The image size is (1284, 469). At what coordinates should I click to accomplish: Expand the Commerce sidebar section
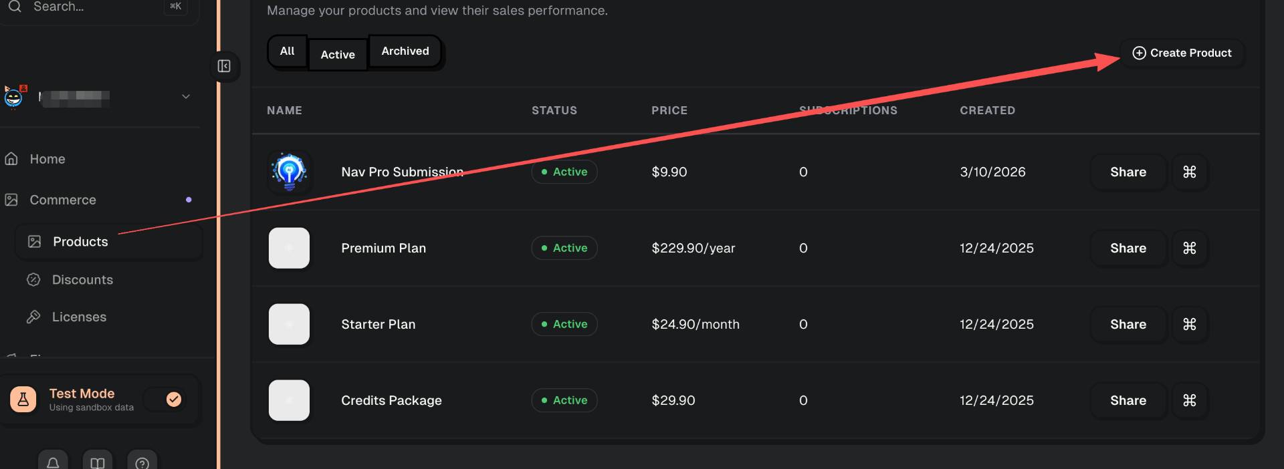pyautogui.click(x=63, y=200)
